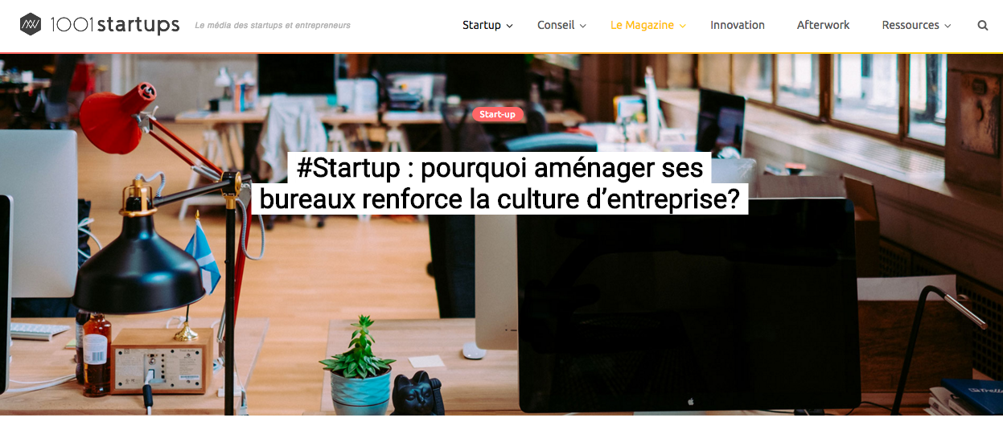Click the hexagon 1001startups logo icon
Image resolution: width=1003 pixels, height=430 pixels.
(31, 25)
